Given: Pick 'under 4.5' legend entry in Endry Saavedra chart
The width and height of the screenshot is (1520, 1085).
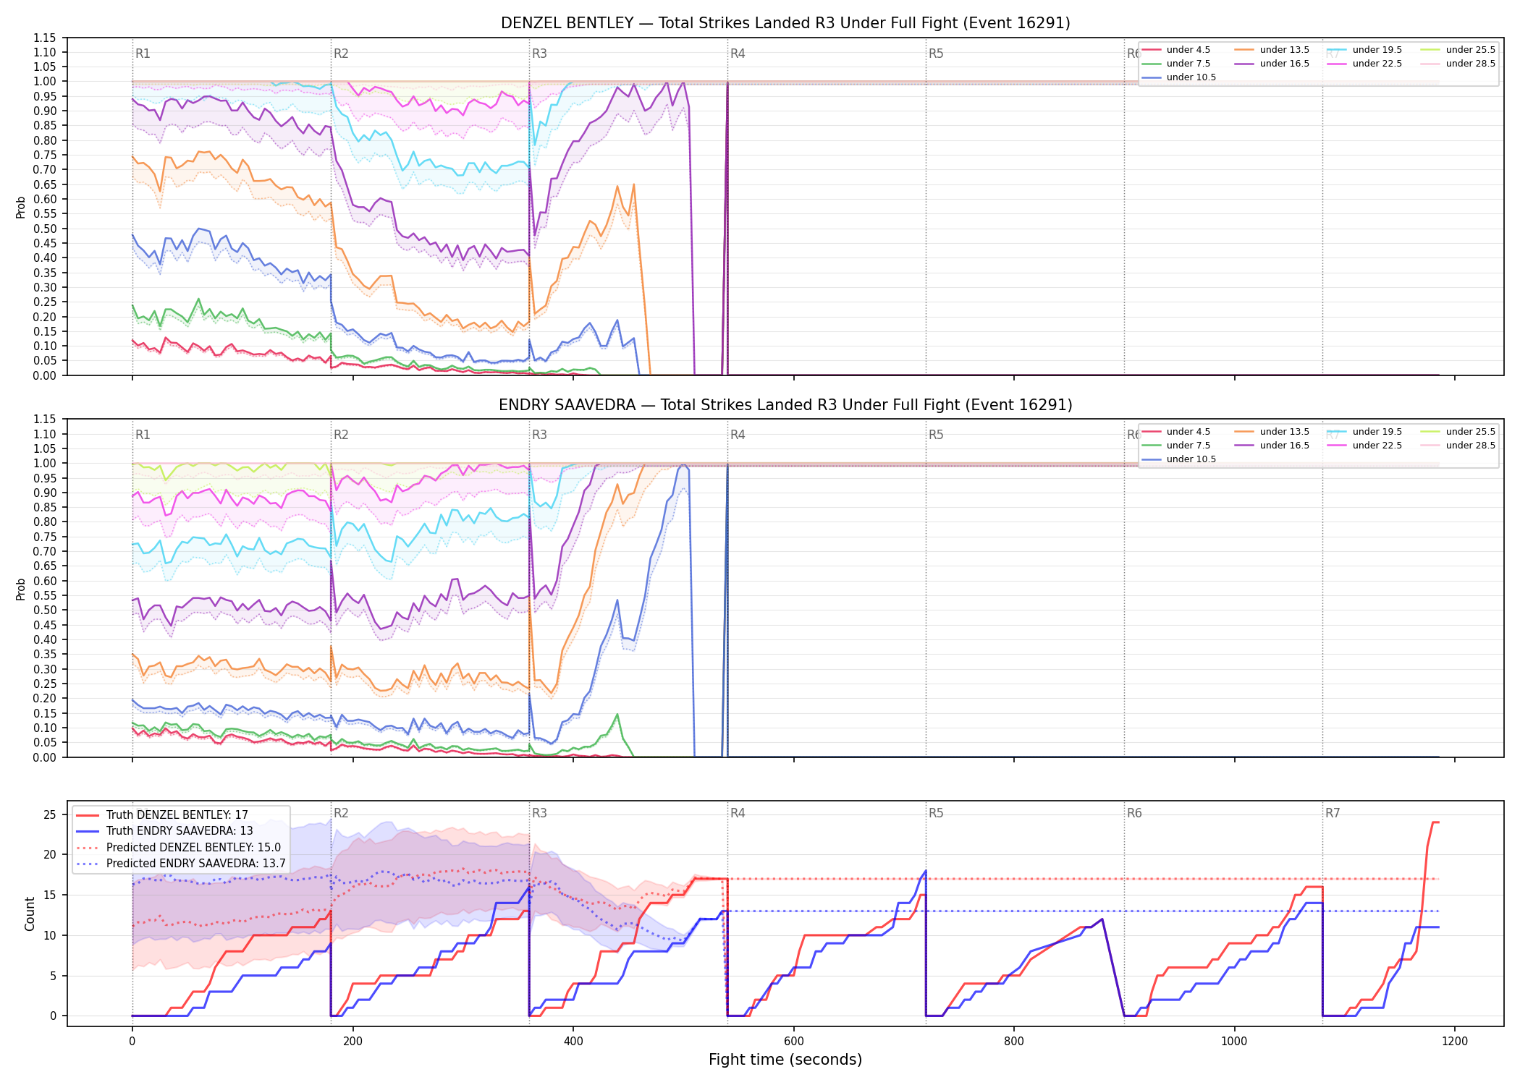Looking at the screenshot, I should click(1175, 432).
